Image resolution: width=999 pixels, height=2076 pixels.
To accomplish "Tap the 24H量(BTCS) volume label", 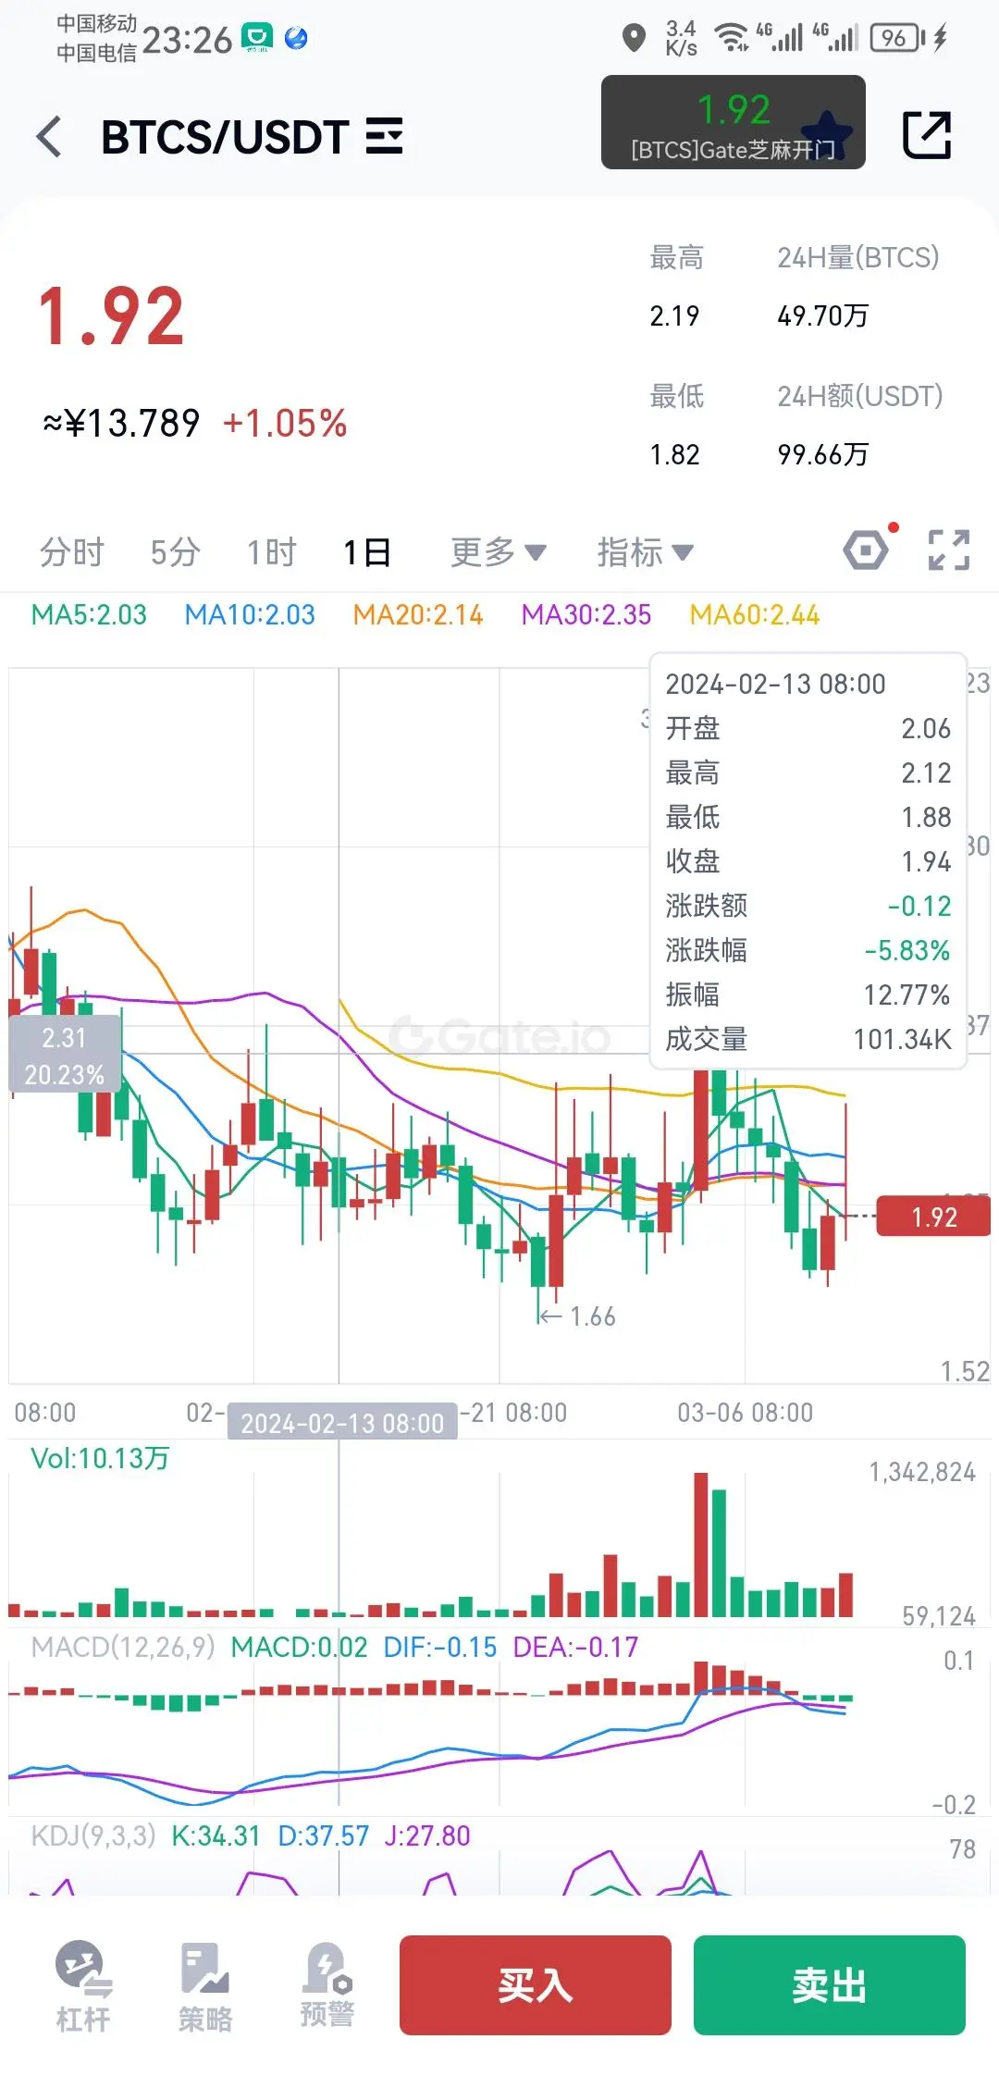I will pyautogui.click(x=858, y=257).
